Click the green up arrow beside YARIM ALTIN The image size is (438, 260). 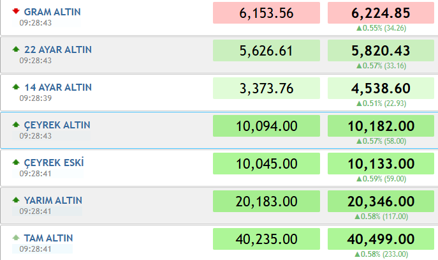click(x=16, y=200)
